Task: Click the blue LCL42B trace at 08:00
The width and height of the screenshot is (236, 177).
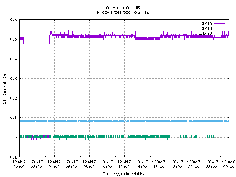Action: tap(89, 121)
